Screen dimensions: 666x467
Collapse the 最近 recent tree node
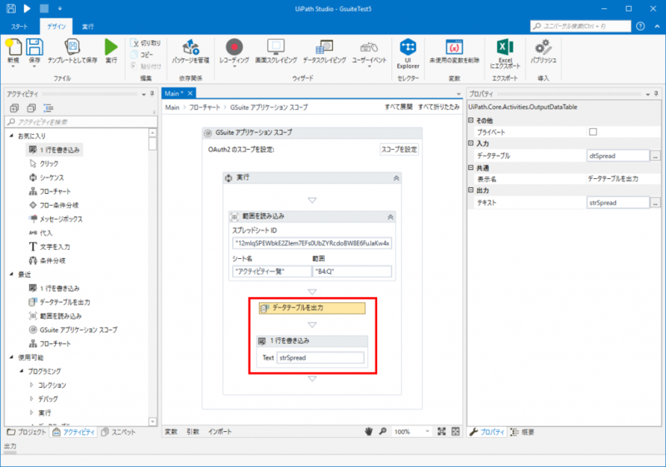(x=12, y=274)
